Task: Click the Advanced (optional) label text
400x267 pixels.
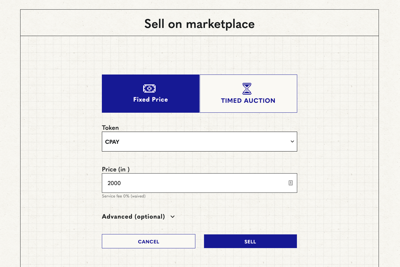Action: [x=134, y=217]
